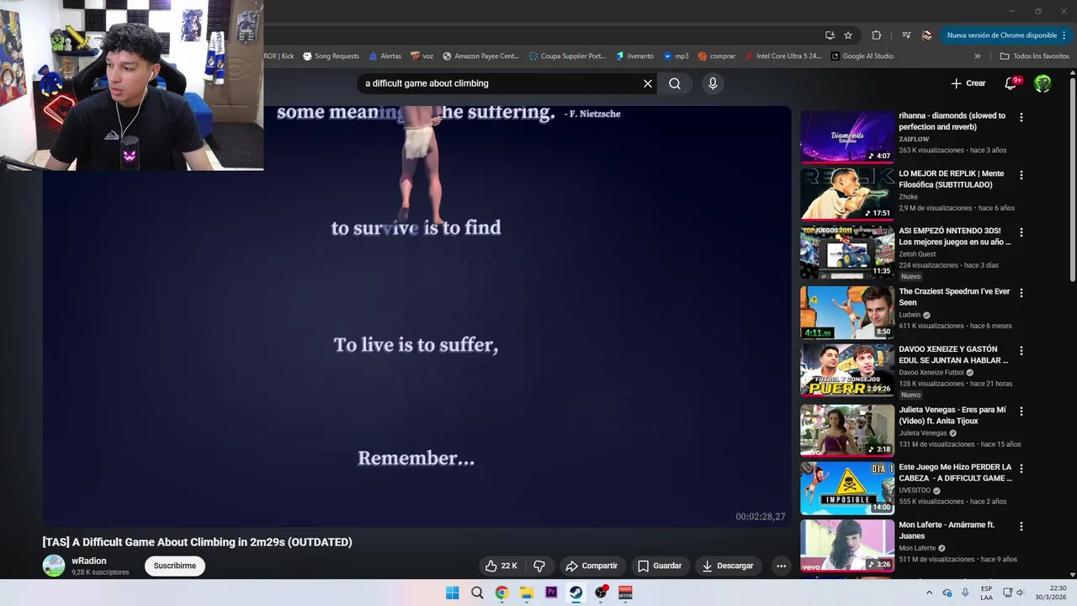The height and width of the screenshot is (606, 1077).
Task: Open Windows taskbar search
Action: (x=477, y=593)
